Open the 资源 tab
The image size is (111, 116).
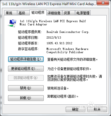[69, 13]
